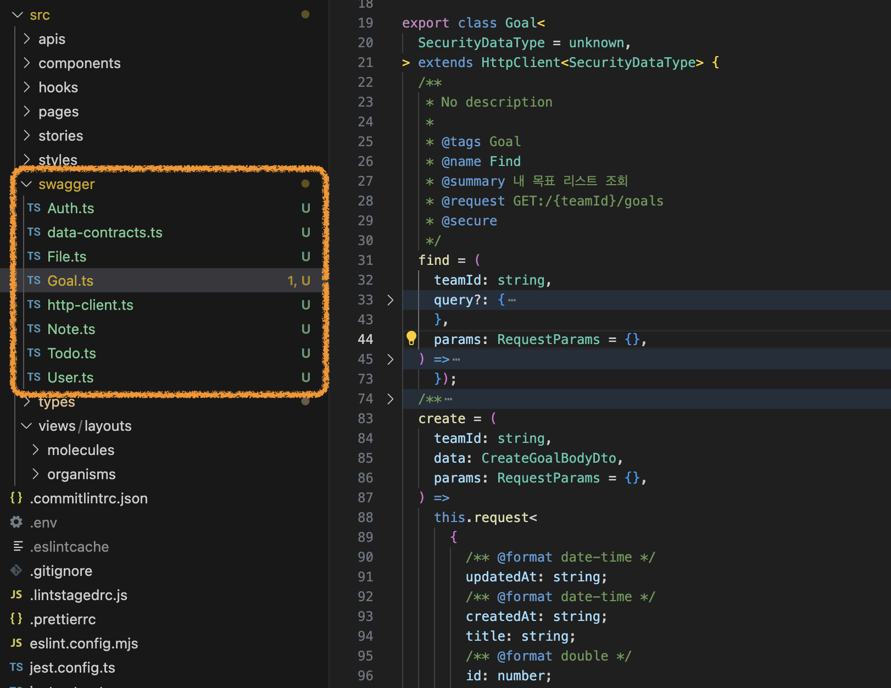This screenshot has height=688, width=891.
Task: Click the Goal class name on line 19
Action: pos(521,23)
